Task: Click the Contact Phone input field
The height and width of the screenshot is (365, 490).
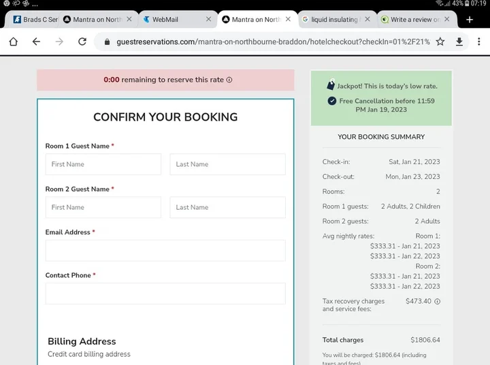Action: click(x=165, y=293)
